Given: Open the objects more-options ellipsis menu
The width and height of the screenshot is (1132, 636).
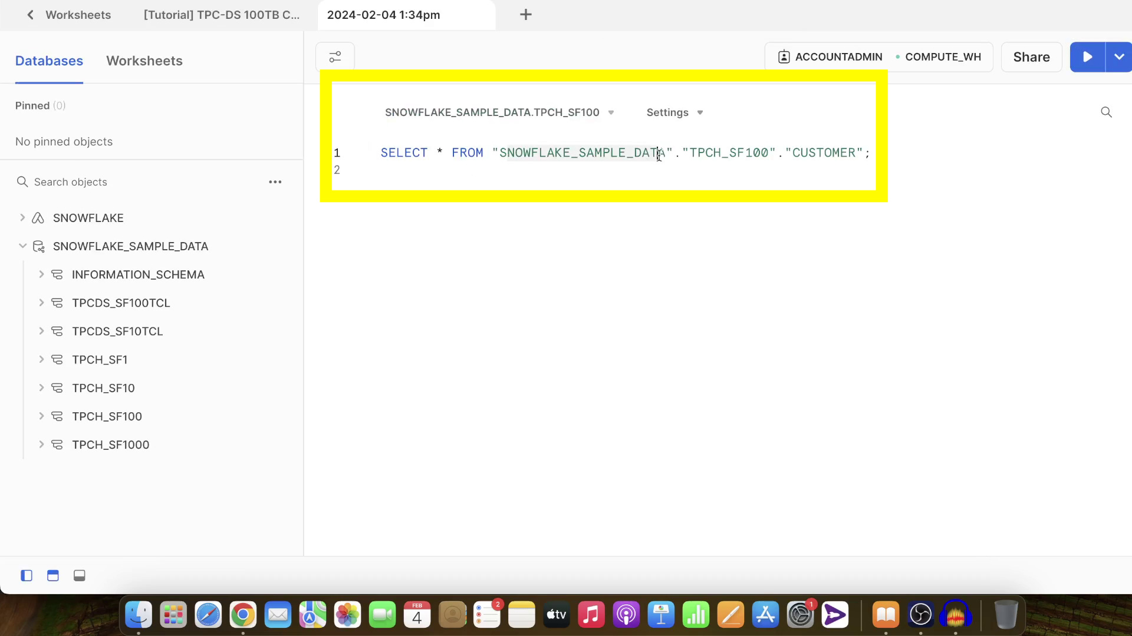Looking at the screenshot, I should coord(275,182).
